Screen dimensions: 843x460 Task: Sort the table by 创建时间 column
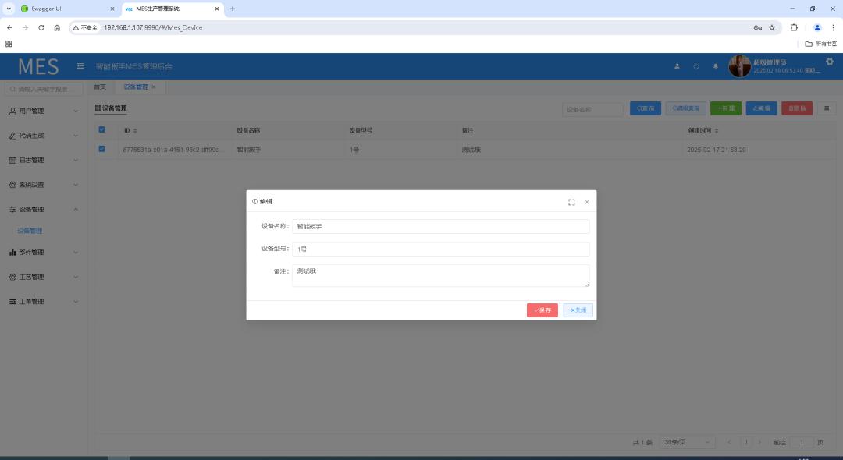[x=716, y=130]
